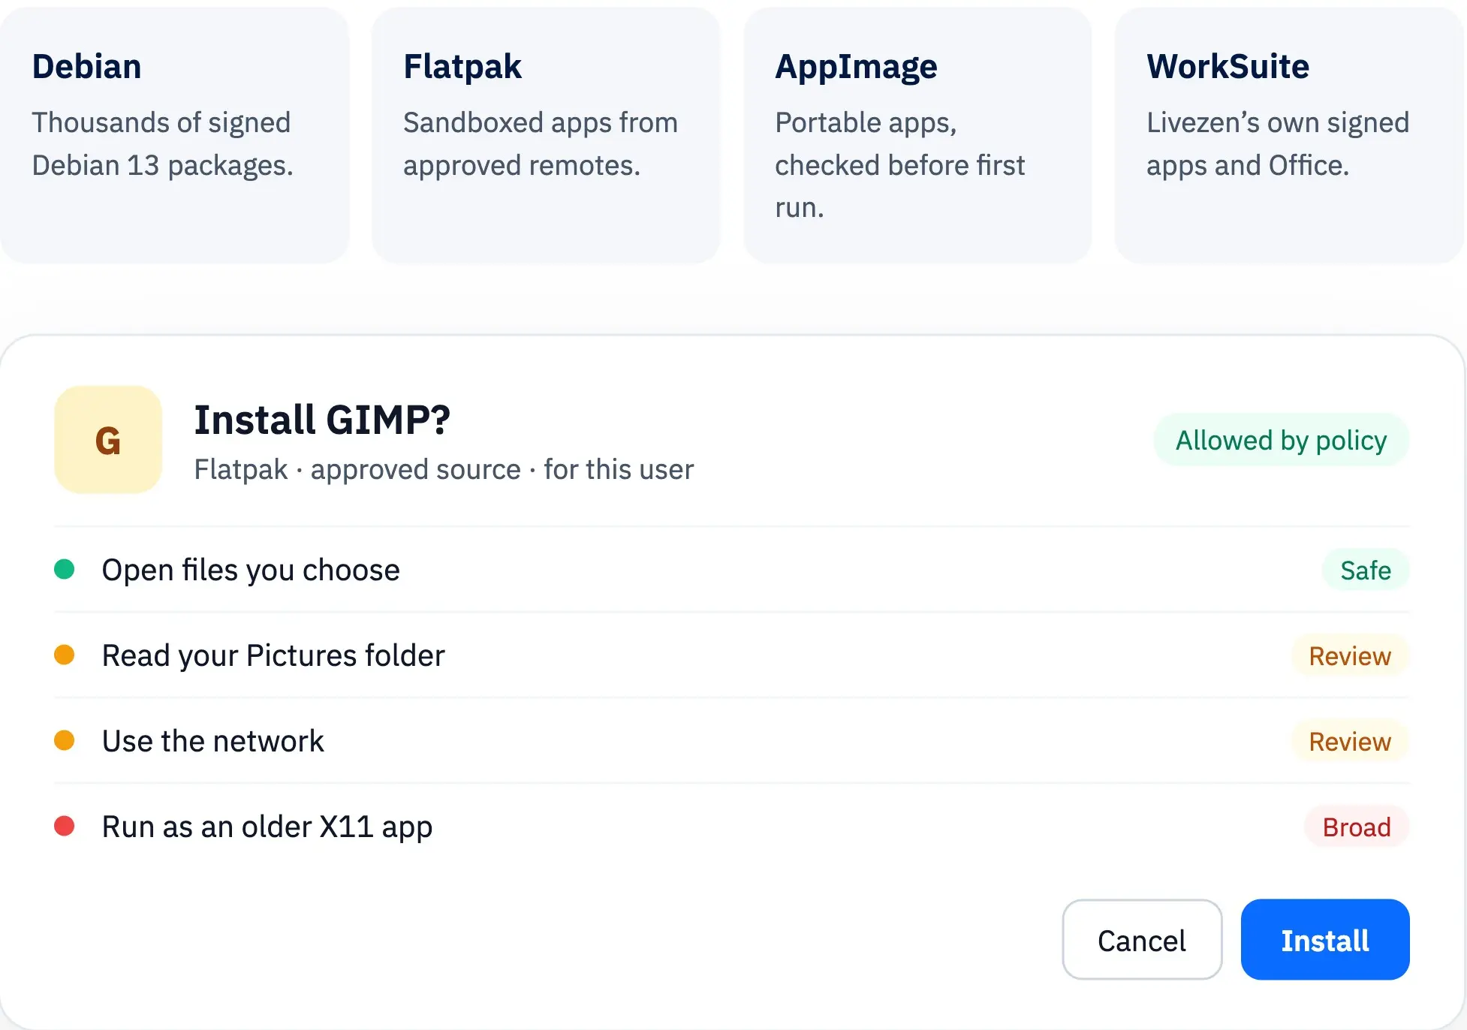Click 'Sandboxed apps from approved remotes.' text
The width and height of the screenshot is (1467, 1030).
coord(541,144)
